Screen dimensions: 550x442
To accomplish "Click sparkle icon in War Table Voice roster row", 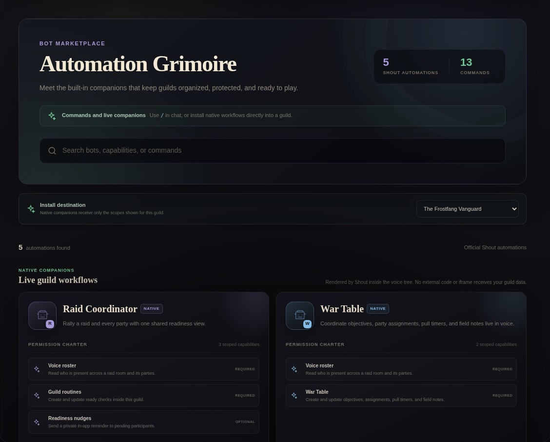I will point(295,369).
